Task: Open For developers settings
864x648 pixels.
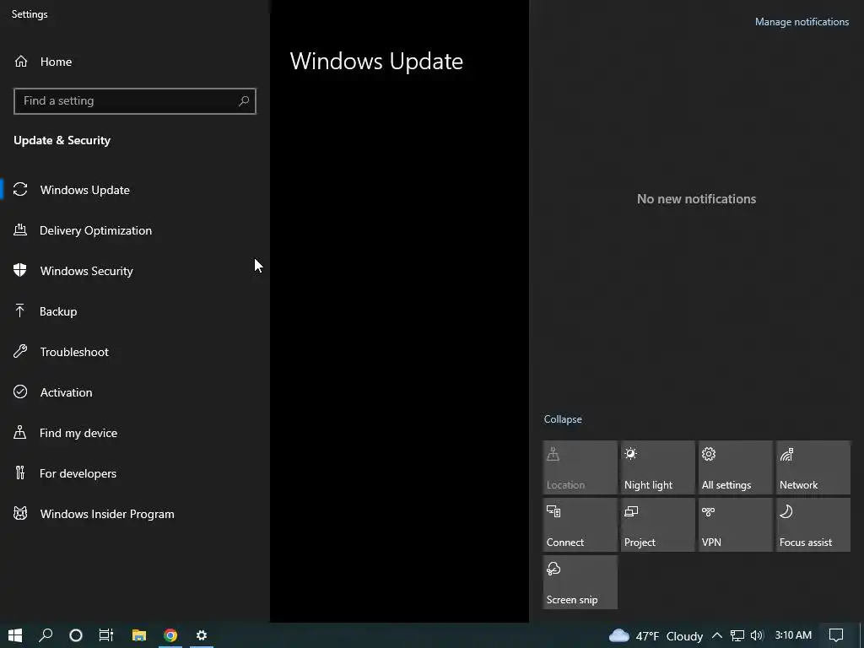Action: (x=134, y=473)
